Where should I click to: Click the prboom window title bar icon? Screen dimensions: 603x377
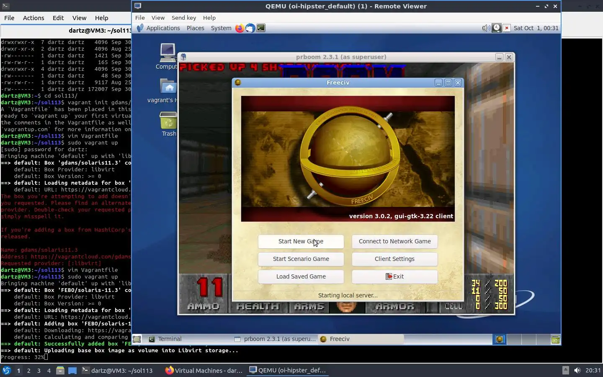(x=183, y=57)
